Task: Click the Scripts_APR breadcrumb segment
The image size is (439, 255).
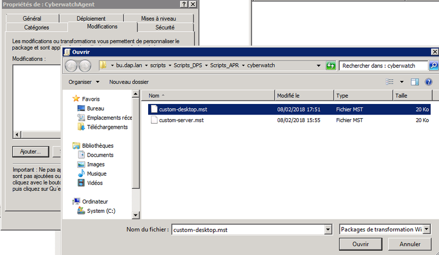Action: (x=224, y=65)
